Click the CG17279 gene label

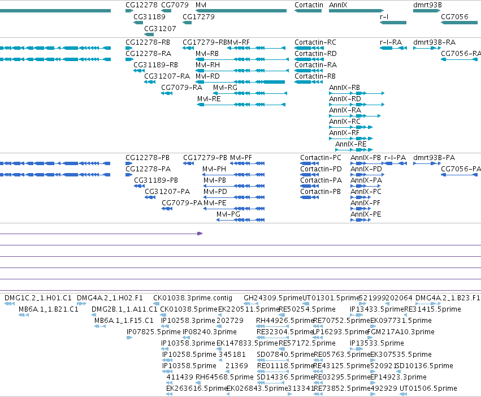198,16
